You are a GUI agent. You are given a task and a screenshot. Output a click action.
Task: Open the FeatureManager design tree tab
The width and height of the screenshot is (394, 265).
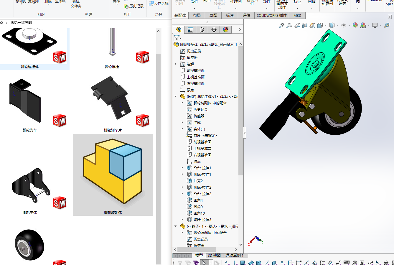coord(179,29)
